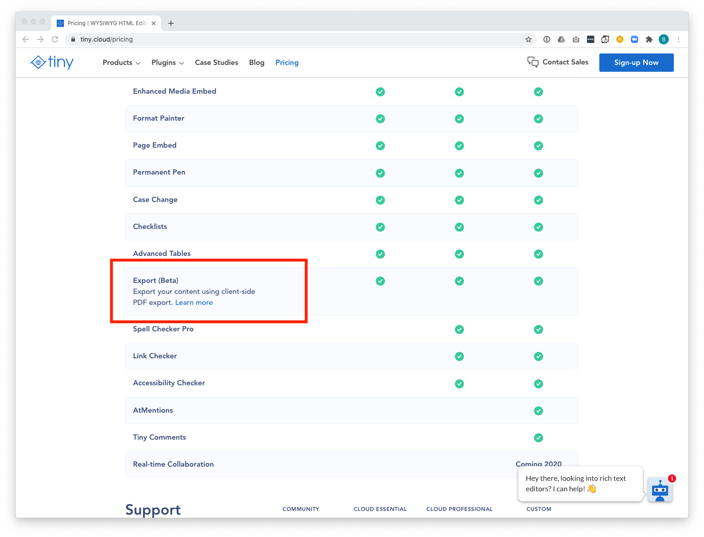Click the Support section heading
The width and height of the screenshot is (704, 537).
(x=153, y=510)
